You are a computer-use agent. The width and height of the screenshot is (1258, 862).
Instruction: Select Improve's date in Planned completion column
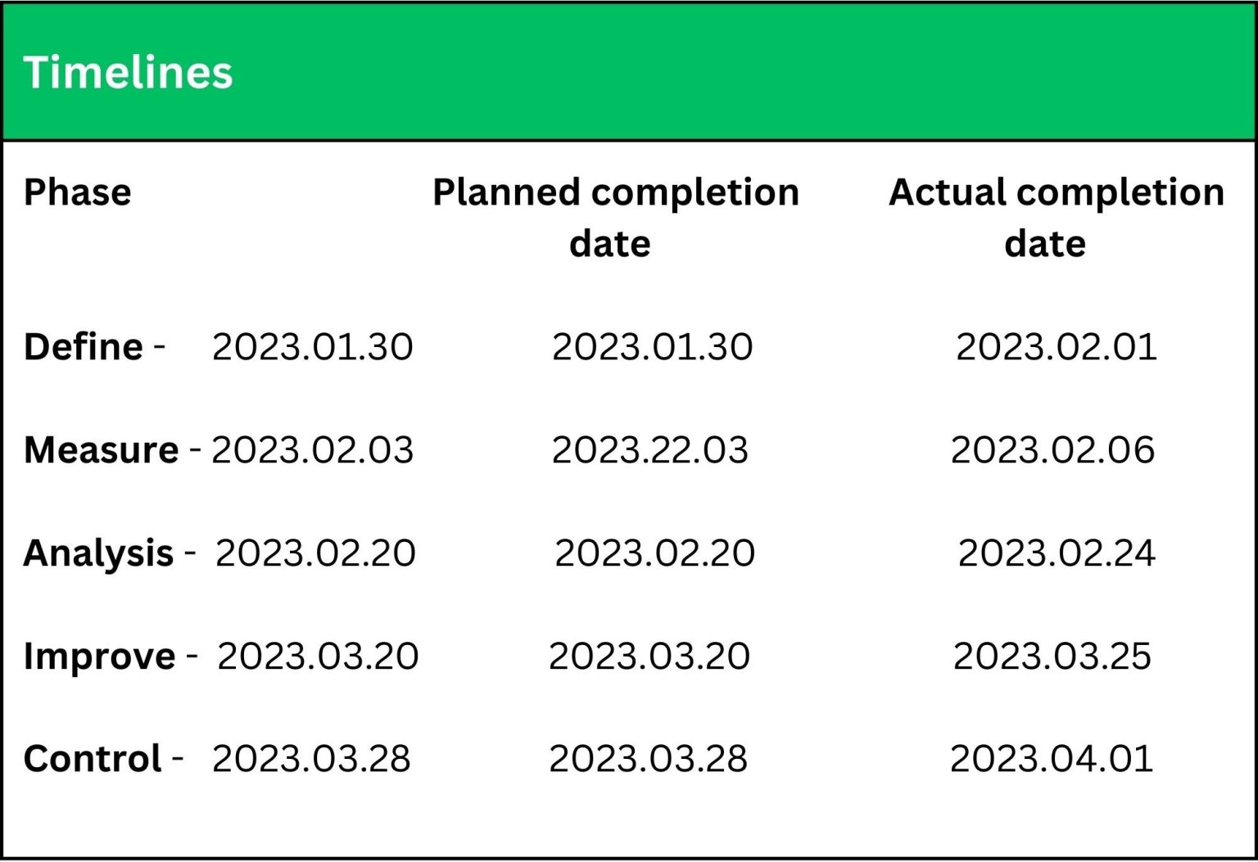tap(649, 656)
